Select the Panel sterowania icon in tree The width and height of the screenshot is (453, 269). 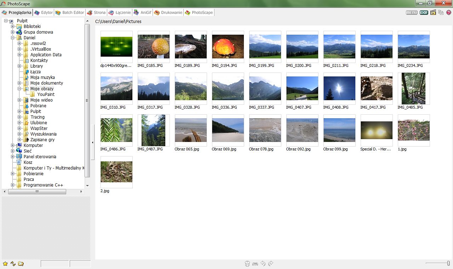[19, 157]
